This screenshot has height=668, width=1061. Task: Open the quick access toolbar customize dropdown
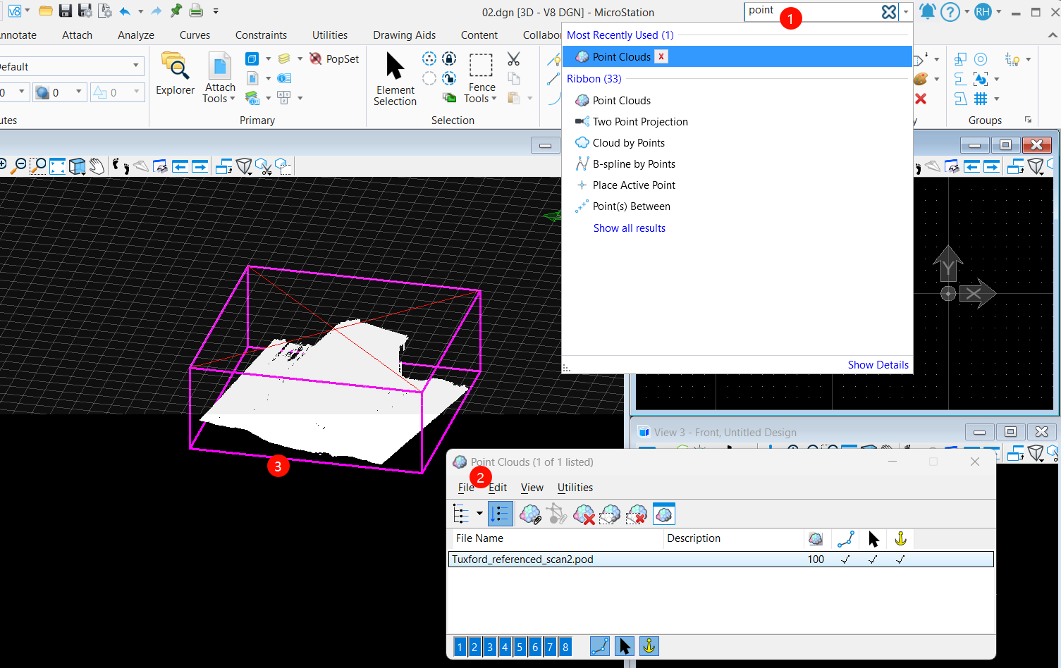[216, 11]
